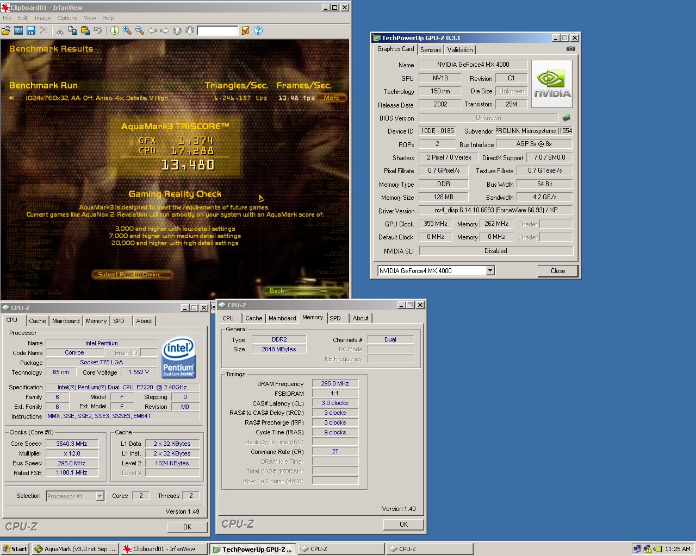Click OK in the right CPU-Z memory window

[x=403, y=524]
